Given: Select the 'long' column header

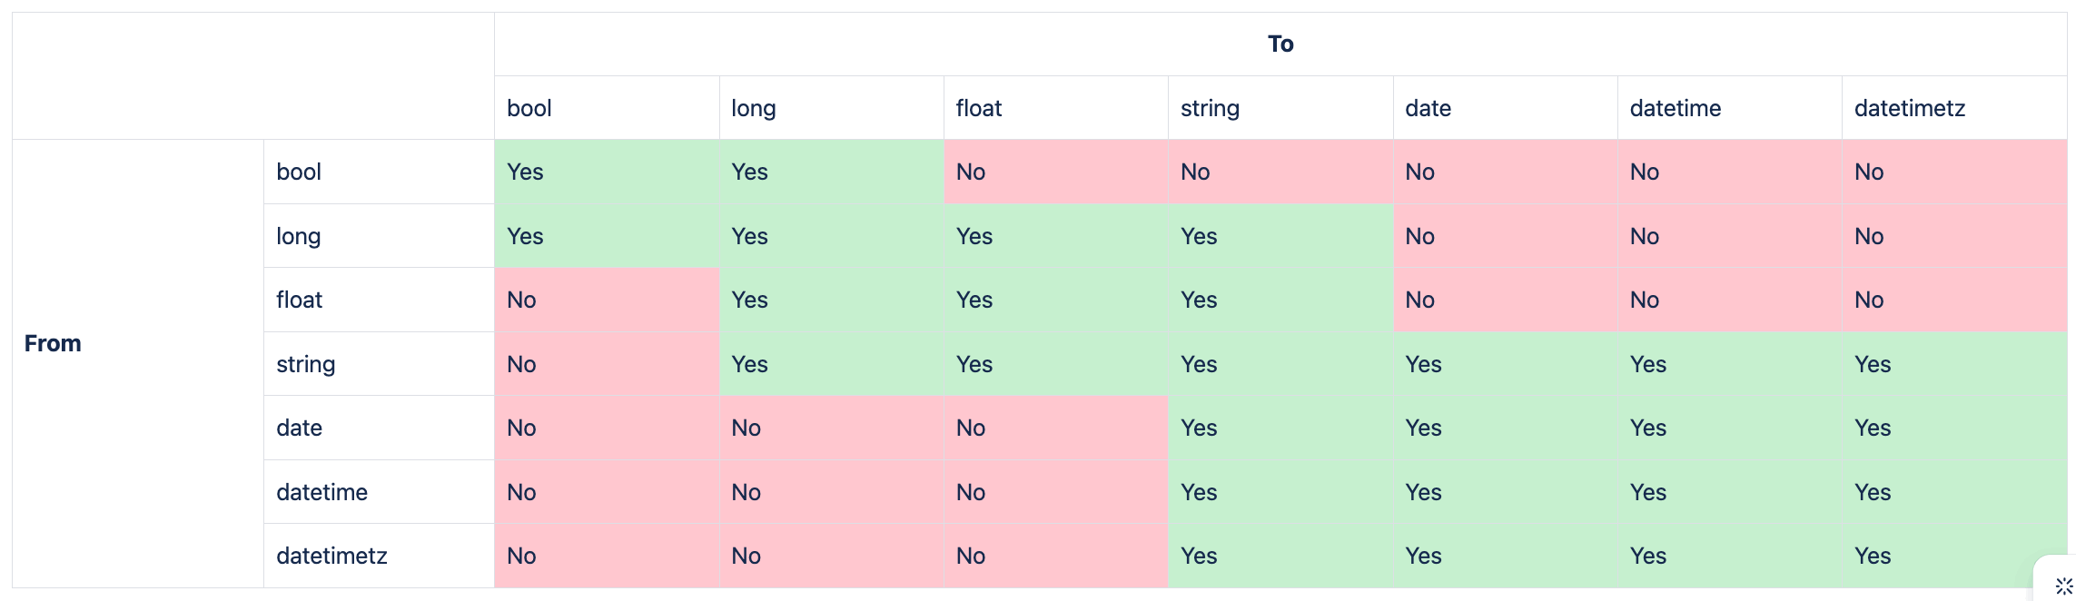Looking at the screenshot, I should (753, 108).
